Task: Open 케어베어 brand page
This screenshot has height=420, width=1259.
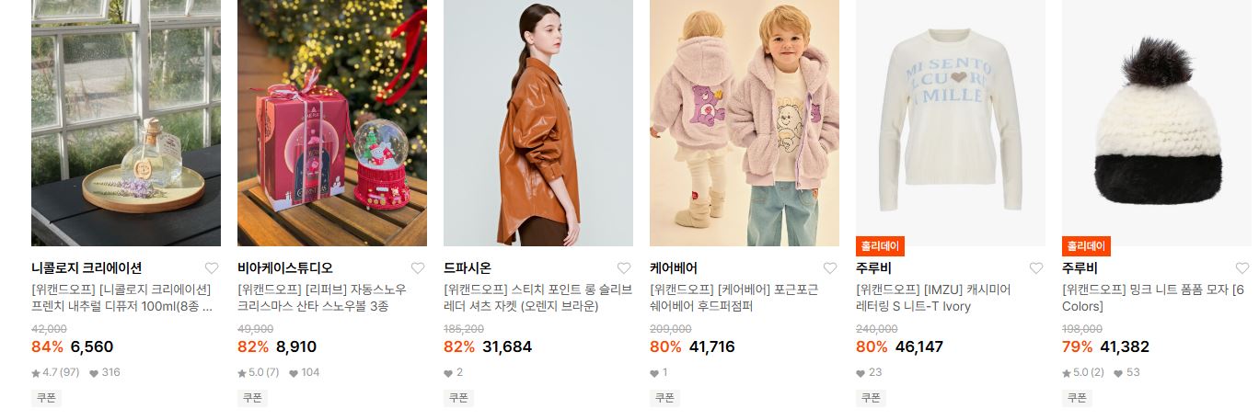Action: (x=674, y=268)
